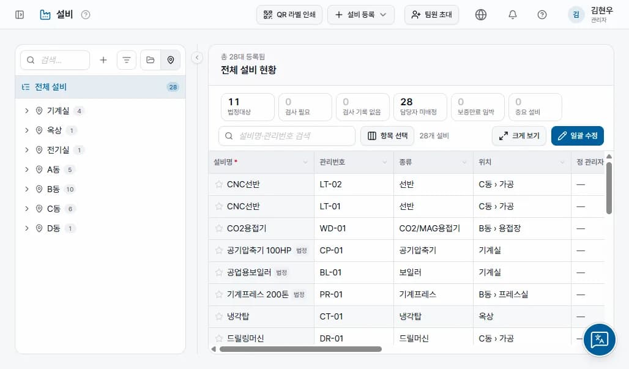Click the 드릴링머신 row name
This screenshot has height=369, width=629.
[245, 338]
